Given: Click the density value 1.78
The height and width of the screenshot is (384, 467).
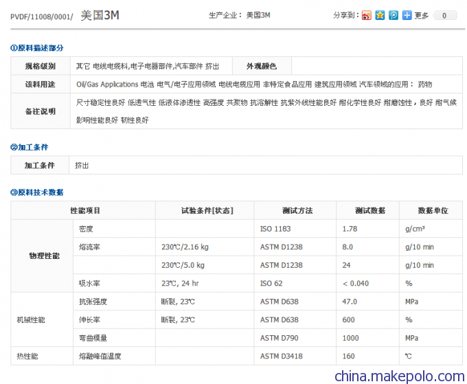Looking at the screenshot, I should [350, 229].
